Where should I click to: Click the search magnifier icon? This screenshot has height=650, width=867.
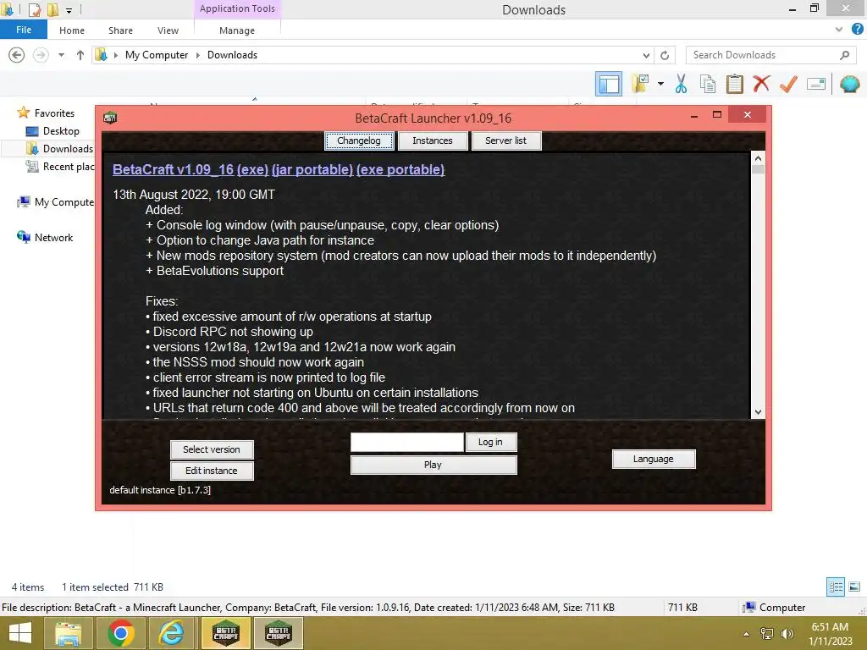(x=844, y=55)
